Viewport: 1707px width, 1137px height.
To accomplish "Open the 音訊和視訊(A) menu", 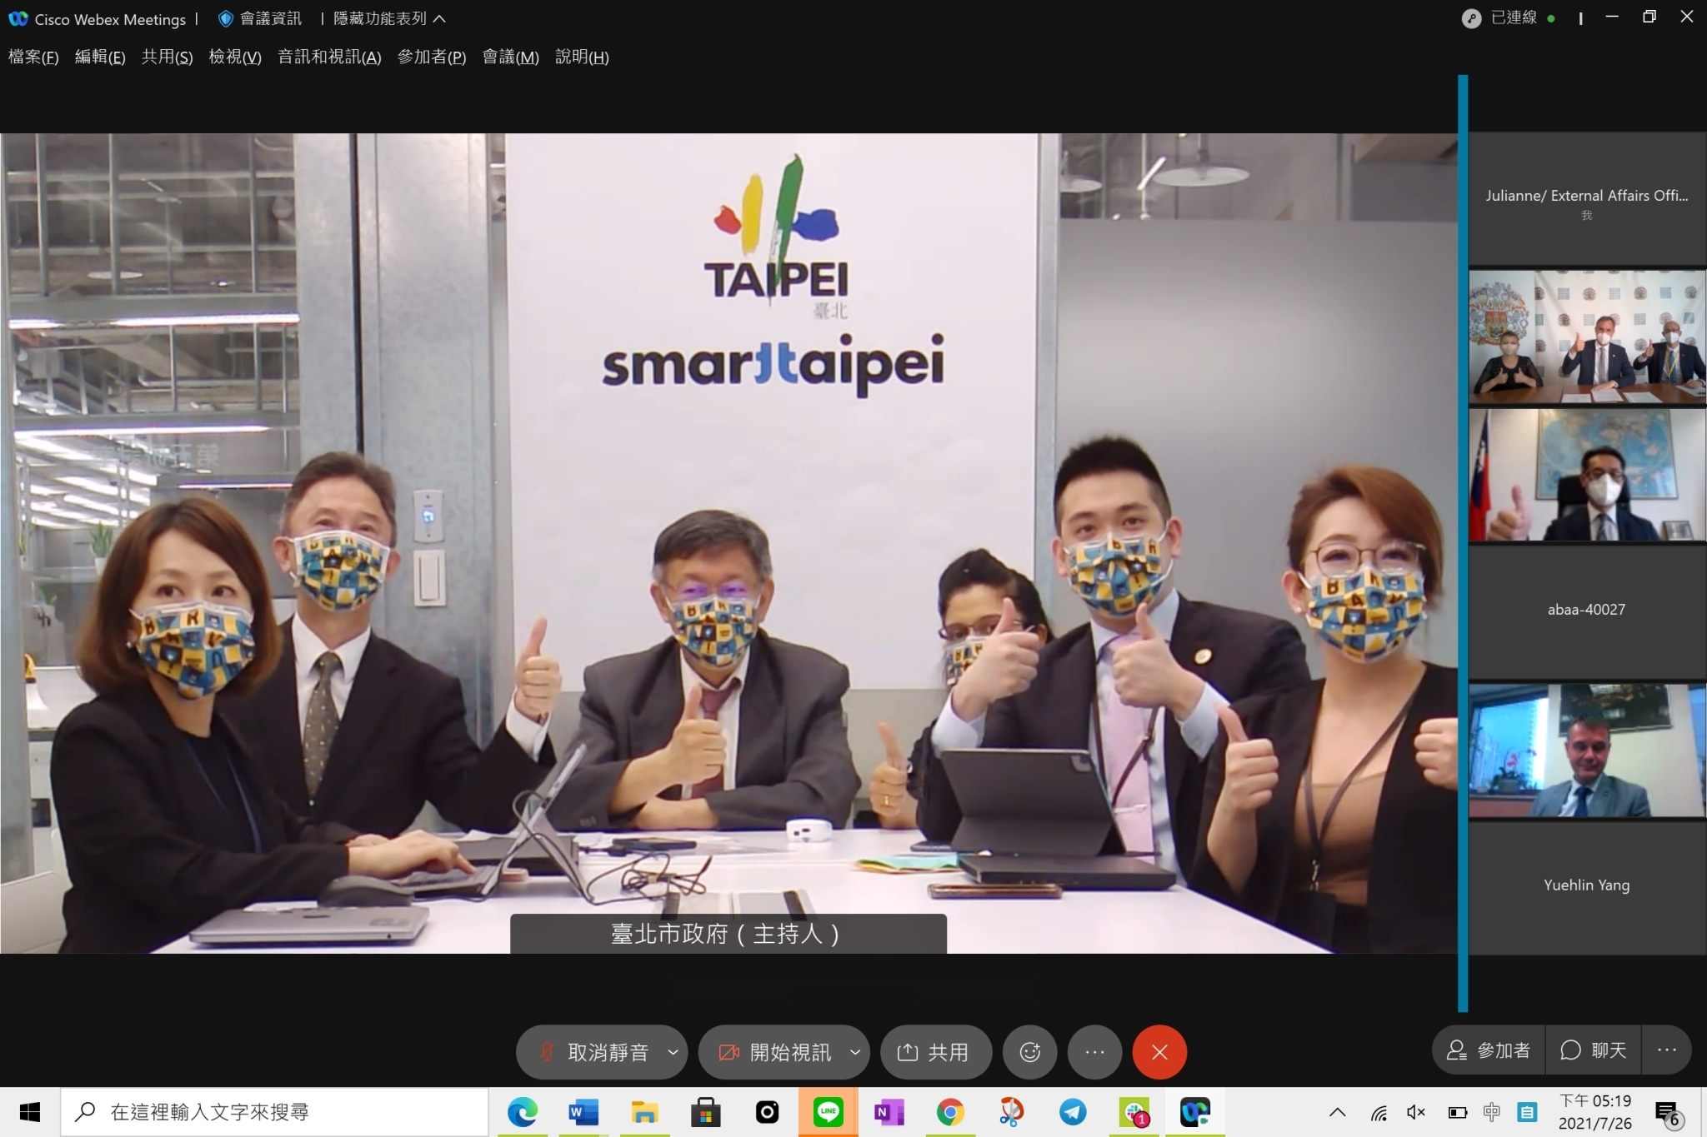I will coord(329,57).
